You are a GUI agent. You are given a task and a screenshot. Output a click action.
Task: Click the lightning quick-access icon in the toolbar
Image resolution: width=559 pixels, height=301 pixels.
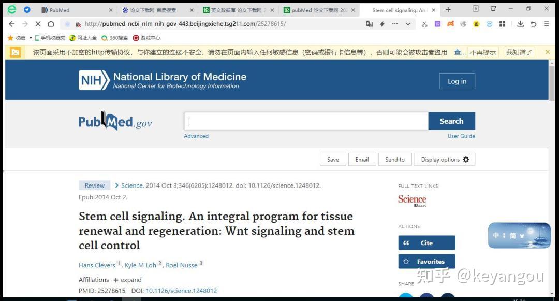[x=381, y=24]
